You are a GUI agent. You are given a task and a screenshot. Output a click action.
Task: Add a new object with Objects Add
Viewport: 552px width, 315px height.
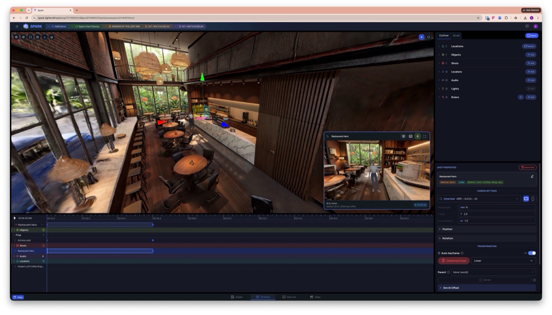[x=531, y=55]
